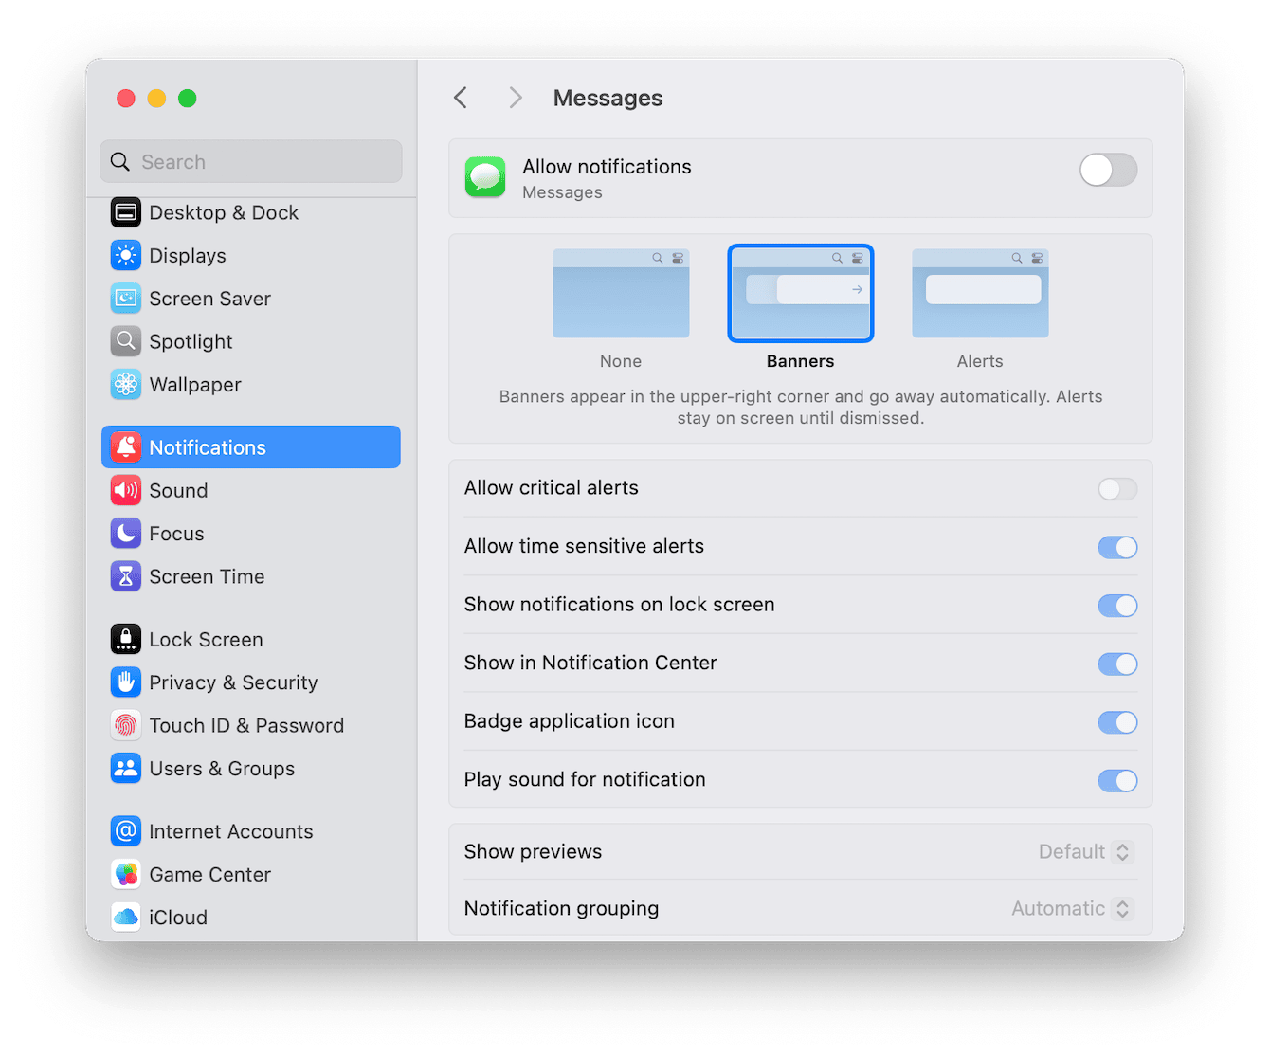Click the iCloud cloud icon
The width and height of the screenshot is (1270, 1055).
(x=126, y=918)
